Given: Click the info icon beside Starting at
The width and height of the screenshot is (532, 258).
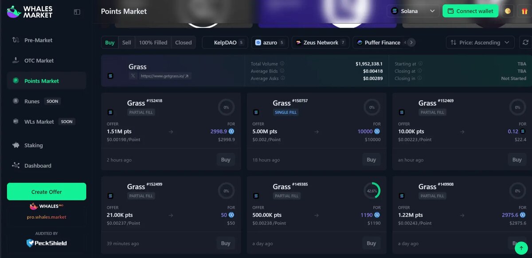Looking at the screenshot, I should tap(420, 64).
